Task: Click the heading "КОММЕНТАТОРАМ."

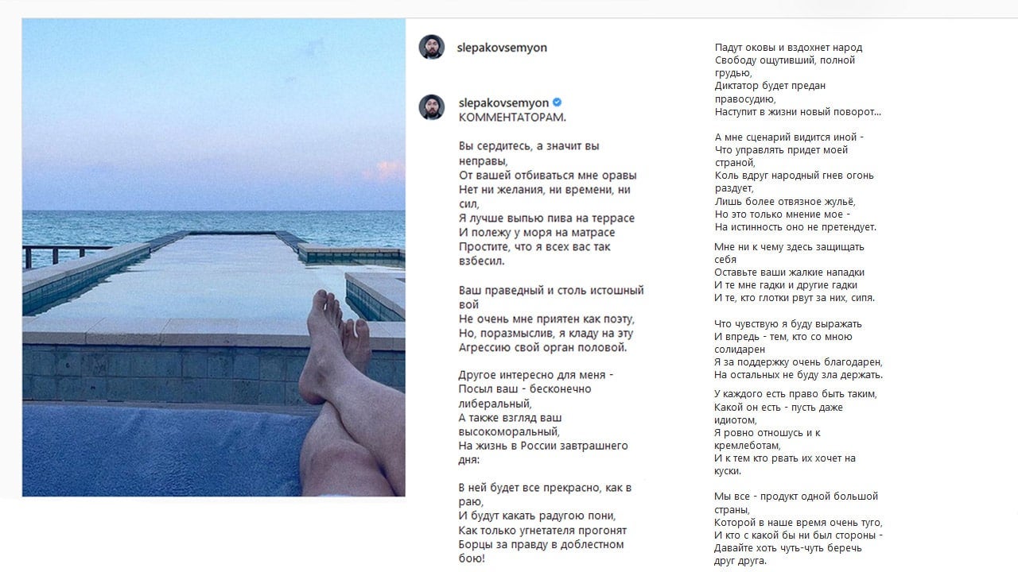Action: point(512,117)
